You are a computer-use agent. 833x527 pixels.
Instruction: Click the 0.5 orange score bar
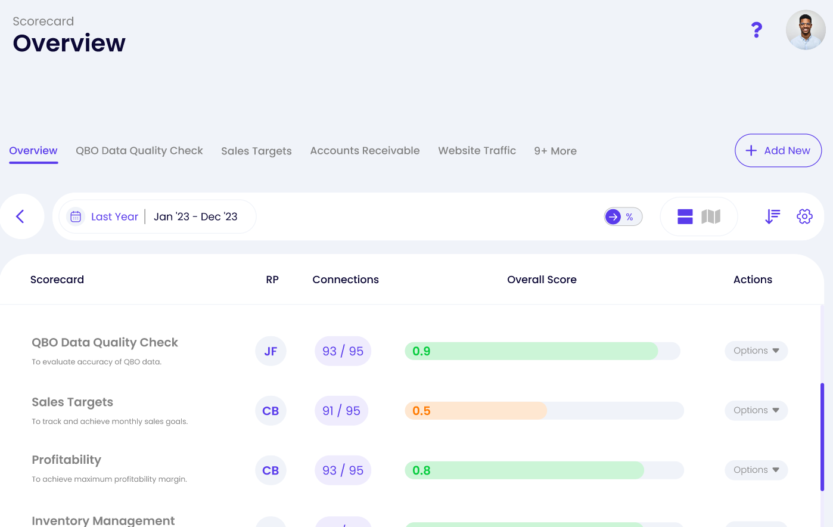click(475, 411)
